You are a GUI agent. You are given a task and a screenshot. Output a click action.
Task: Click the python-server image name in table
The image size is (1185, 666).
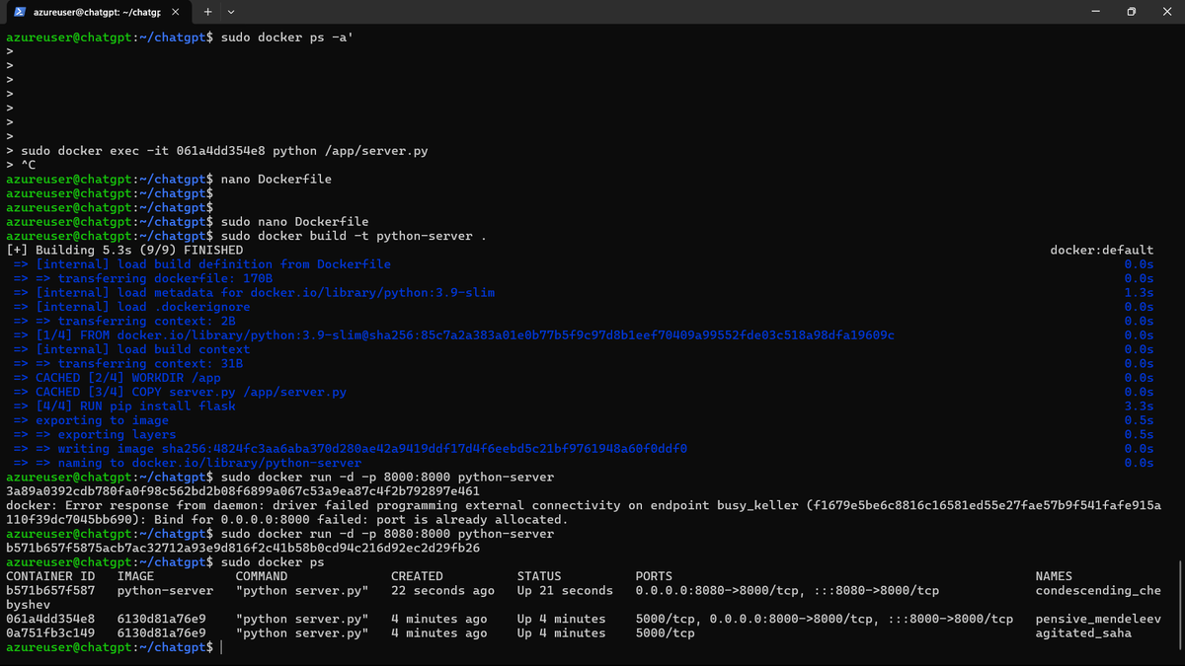(165, 590)
